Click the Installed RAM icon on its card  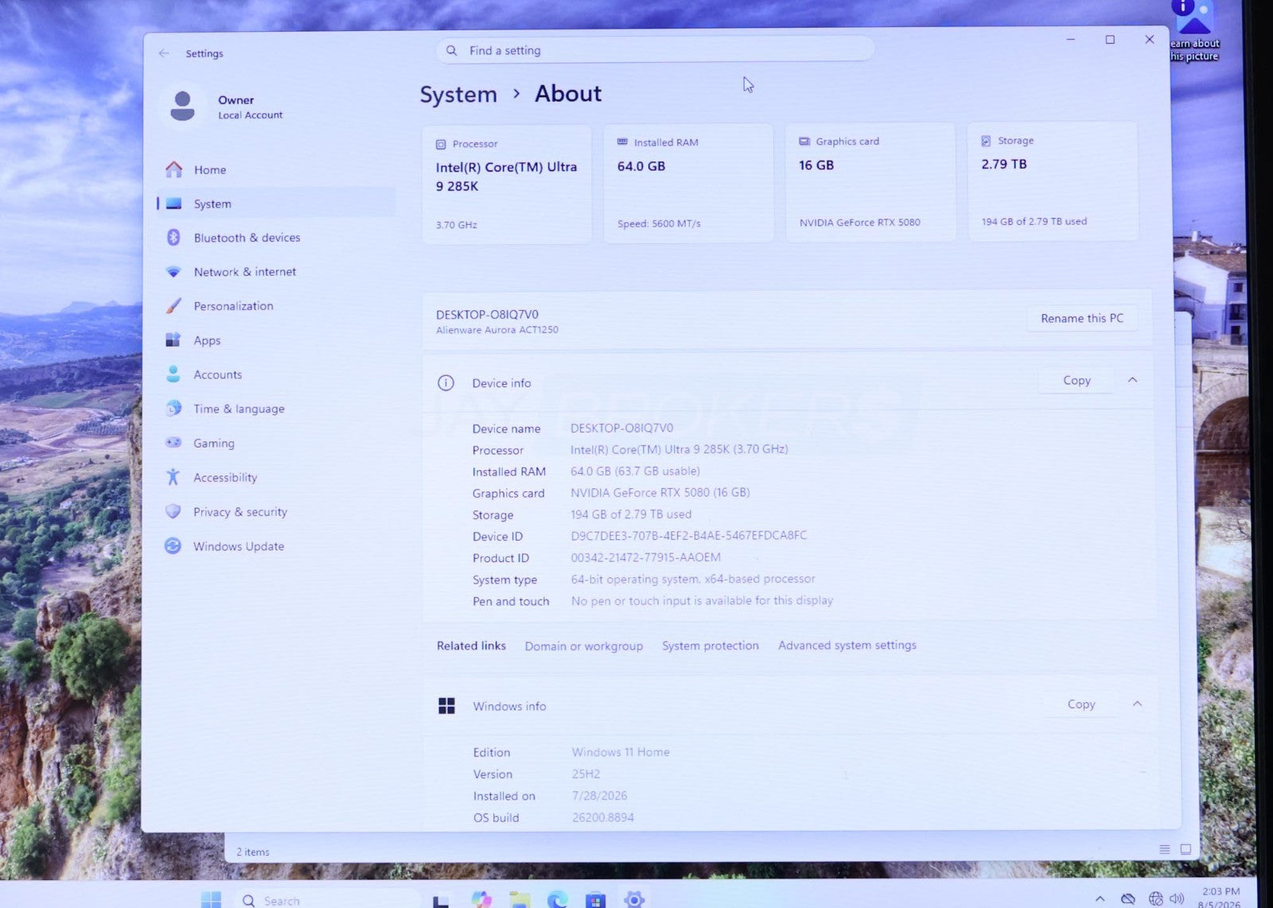(x=622, y=142)
